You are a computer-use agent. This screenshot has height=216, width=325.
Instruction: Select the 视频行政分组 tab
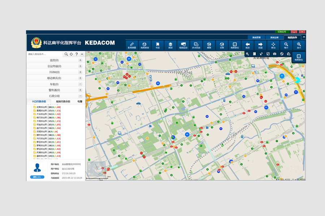tap(63, 102)
